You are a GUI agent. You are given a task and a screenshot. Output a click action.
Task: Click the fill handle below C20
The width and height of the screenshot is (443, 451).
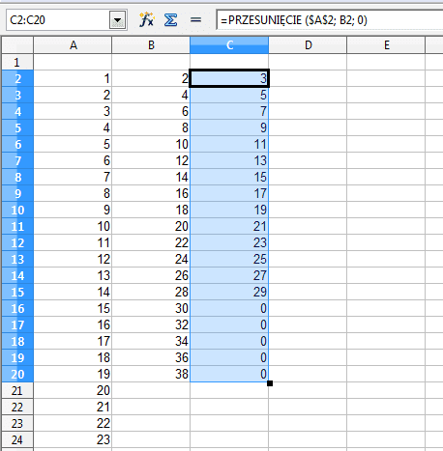pos(270,383)
